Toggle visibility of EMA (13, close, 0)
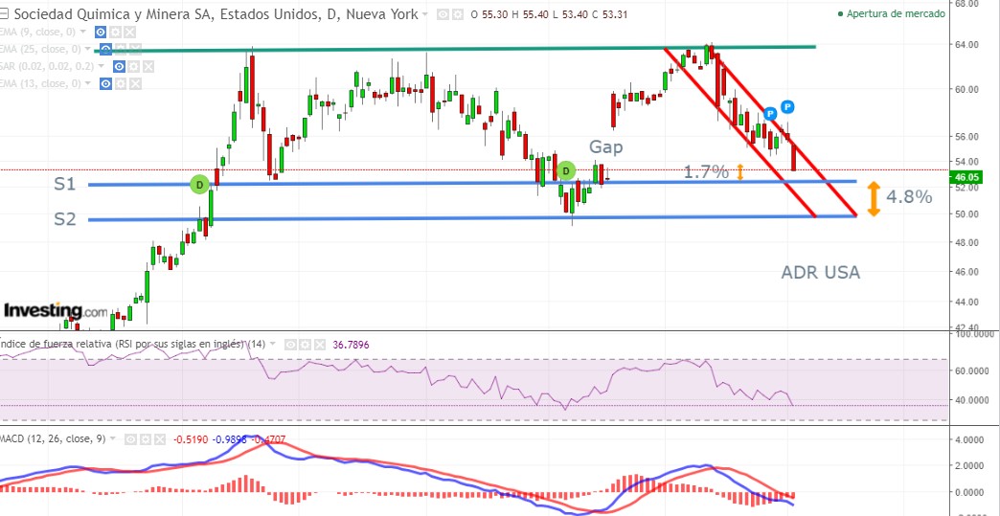The image size is (1000, 516). click(106, 83)
